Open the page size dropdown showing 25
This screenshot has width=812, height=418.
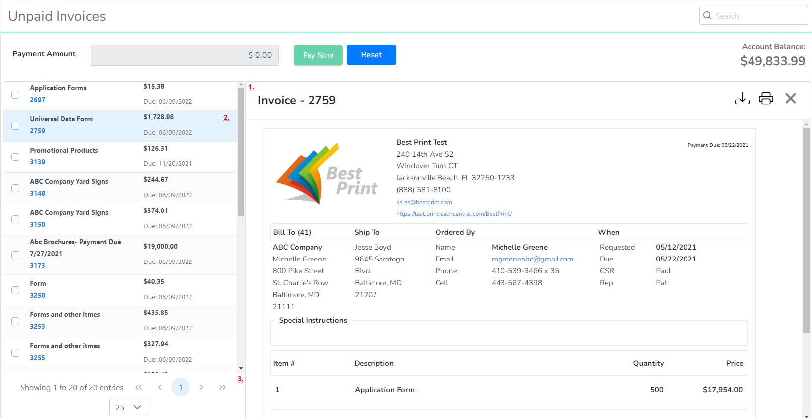128,407
